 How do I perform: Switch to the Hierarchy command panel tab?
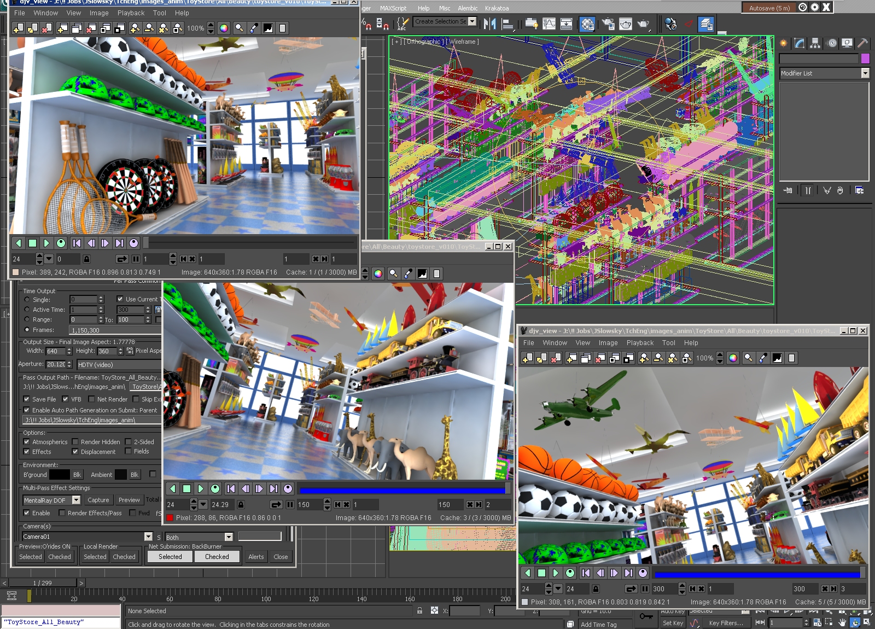tap(815, 43)
